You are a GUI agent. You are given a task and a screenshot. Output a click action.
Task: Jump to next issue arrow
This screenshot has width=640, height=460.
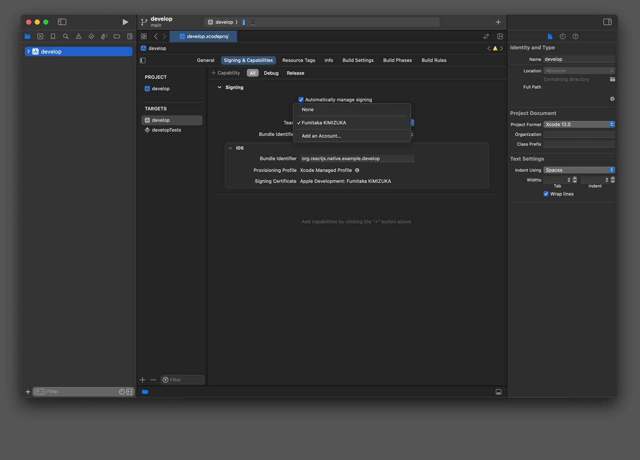pos(501,49)
